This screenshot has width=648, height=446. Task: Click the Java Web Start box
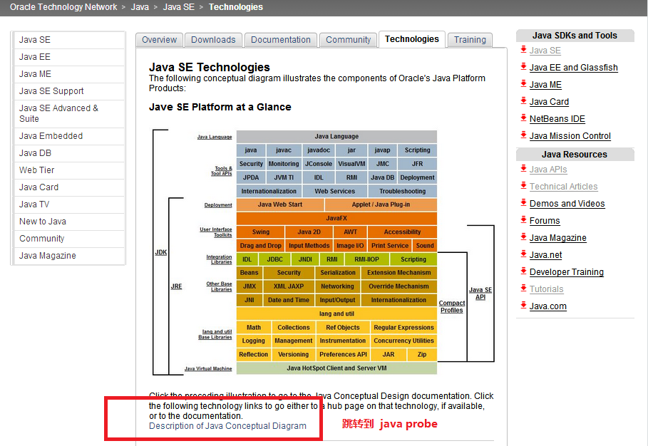pos(279,204)
